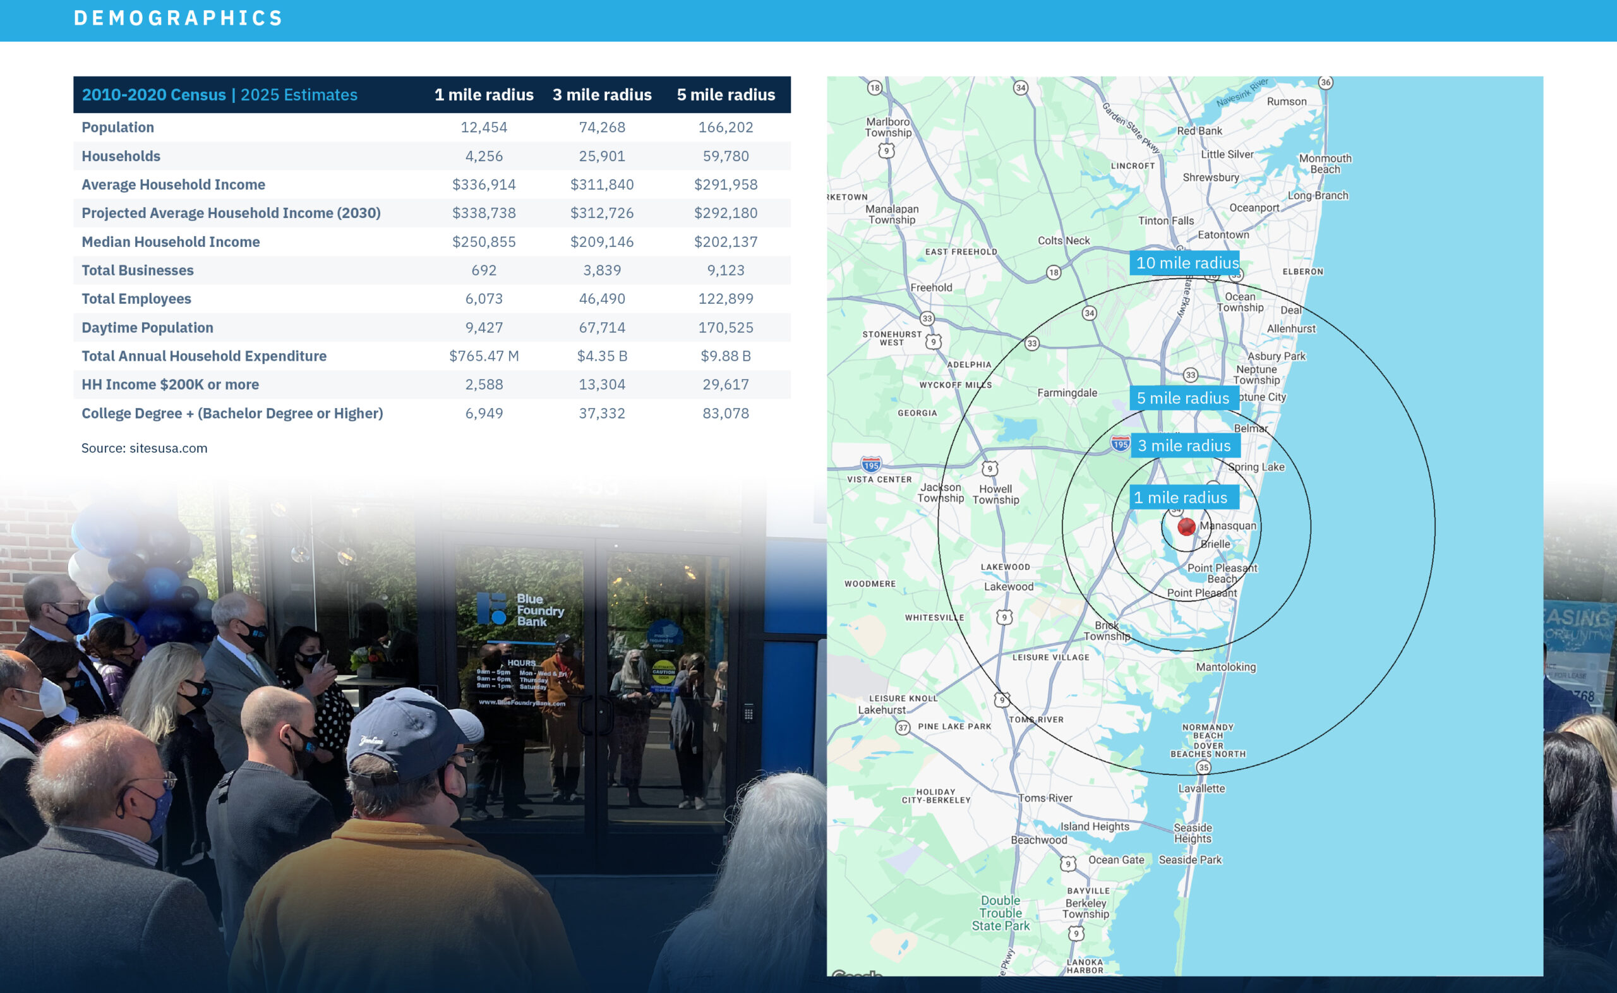Click the Interstate 195 shield near Vista Center
This screenshot has width=1617, height=993.
pos(870,465)
